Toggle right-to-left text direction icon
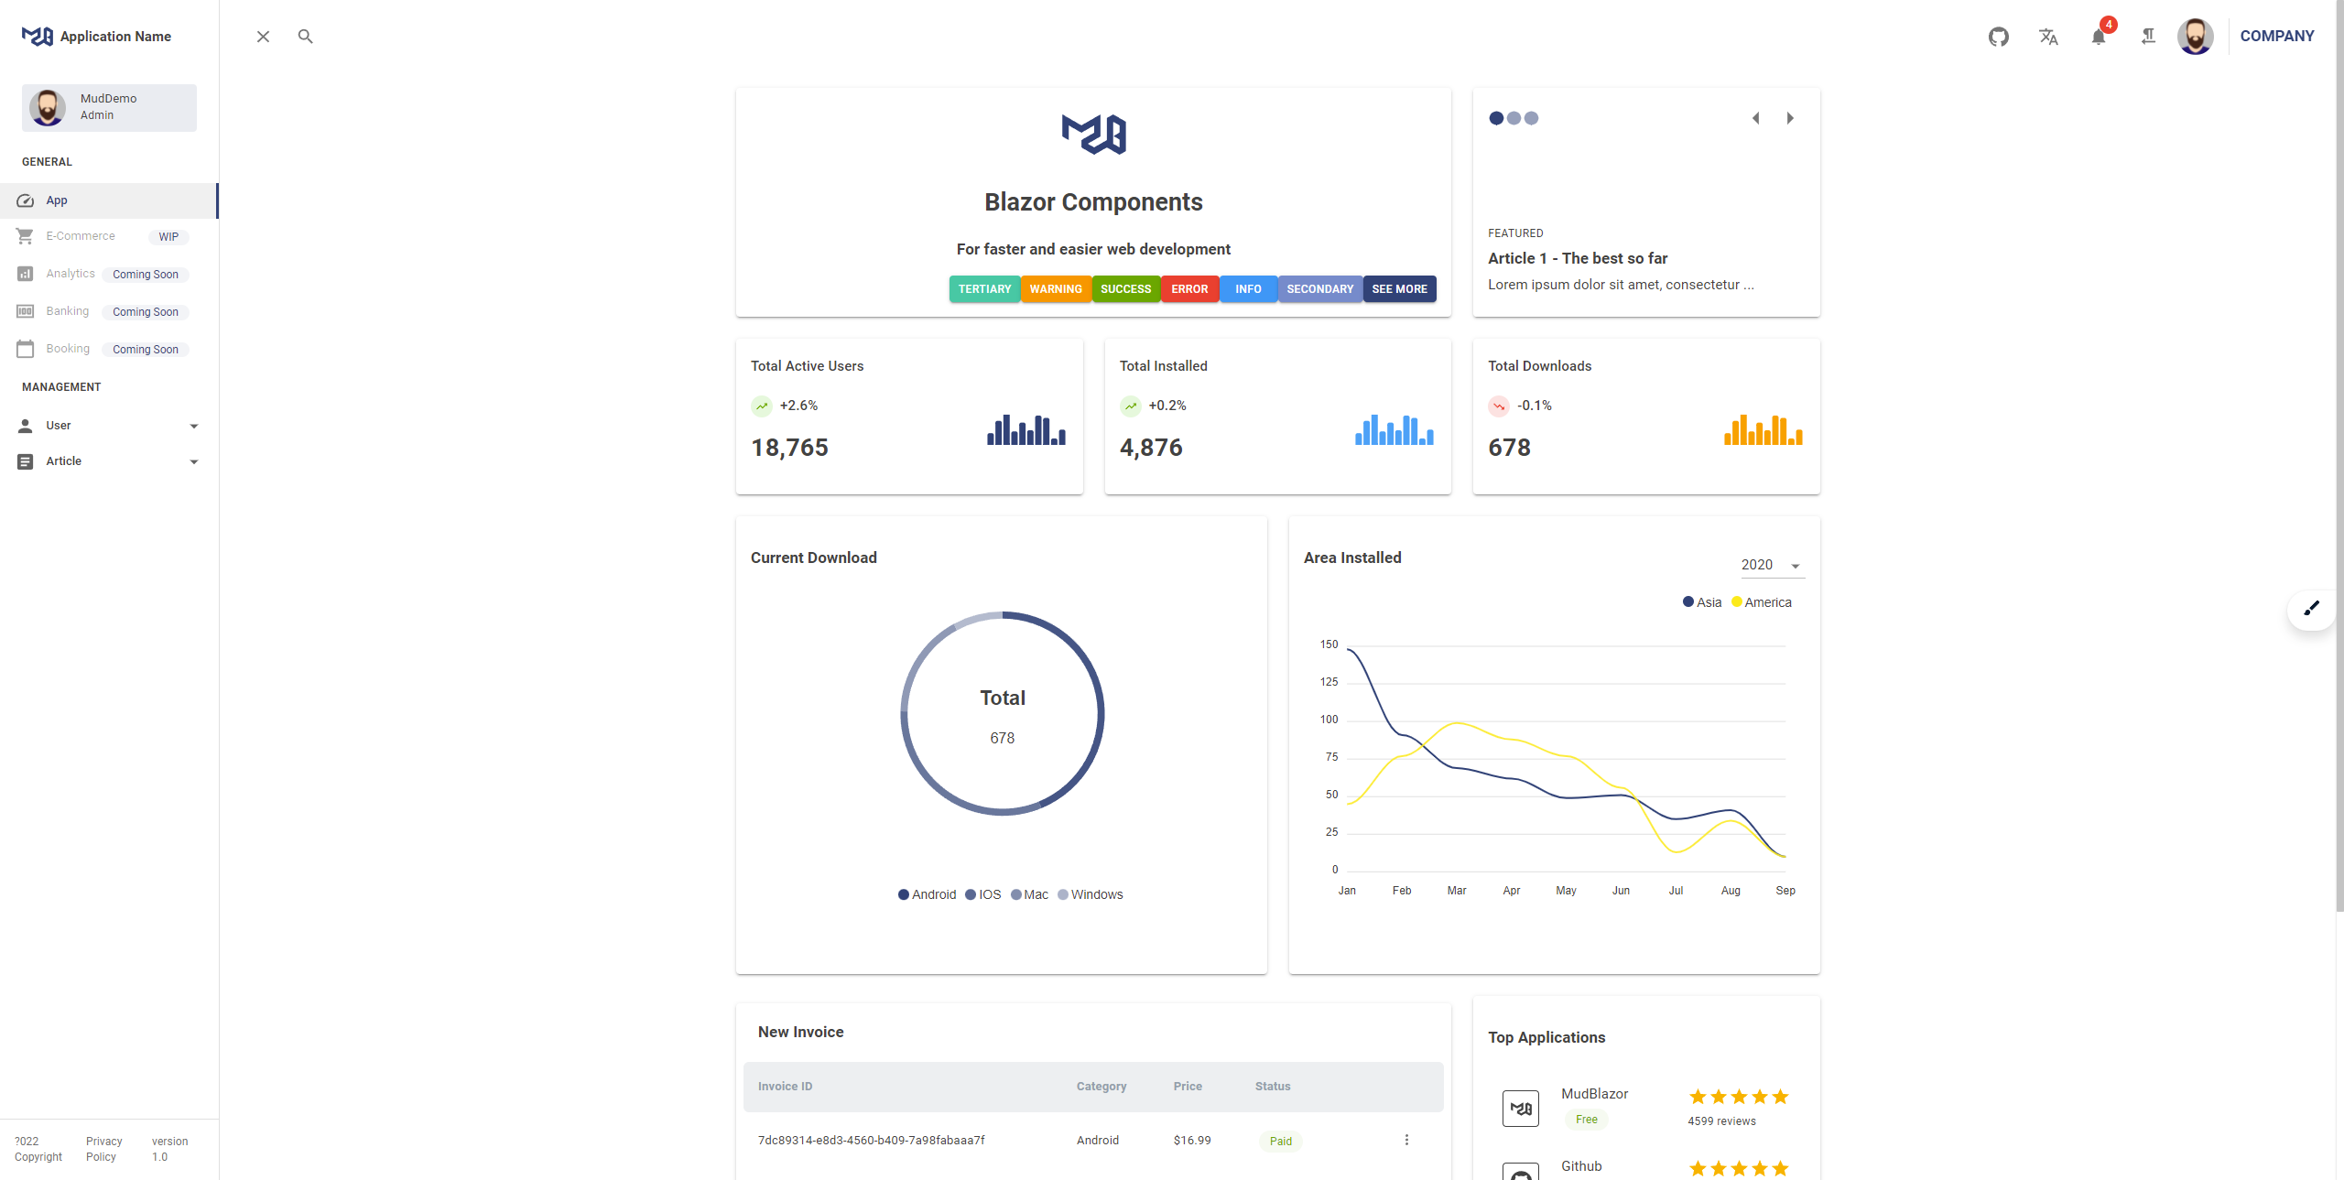Image resolution: width=2344 pixels, height=1180 pixels. coord(2148,37)
